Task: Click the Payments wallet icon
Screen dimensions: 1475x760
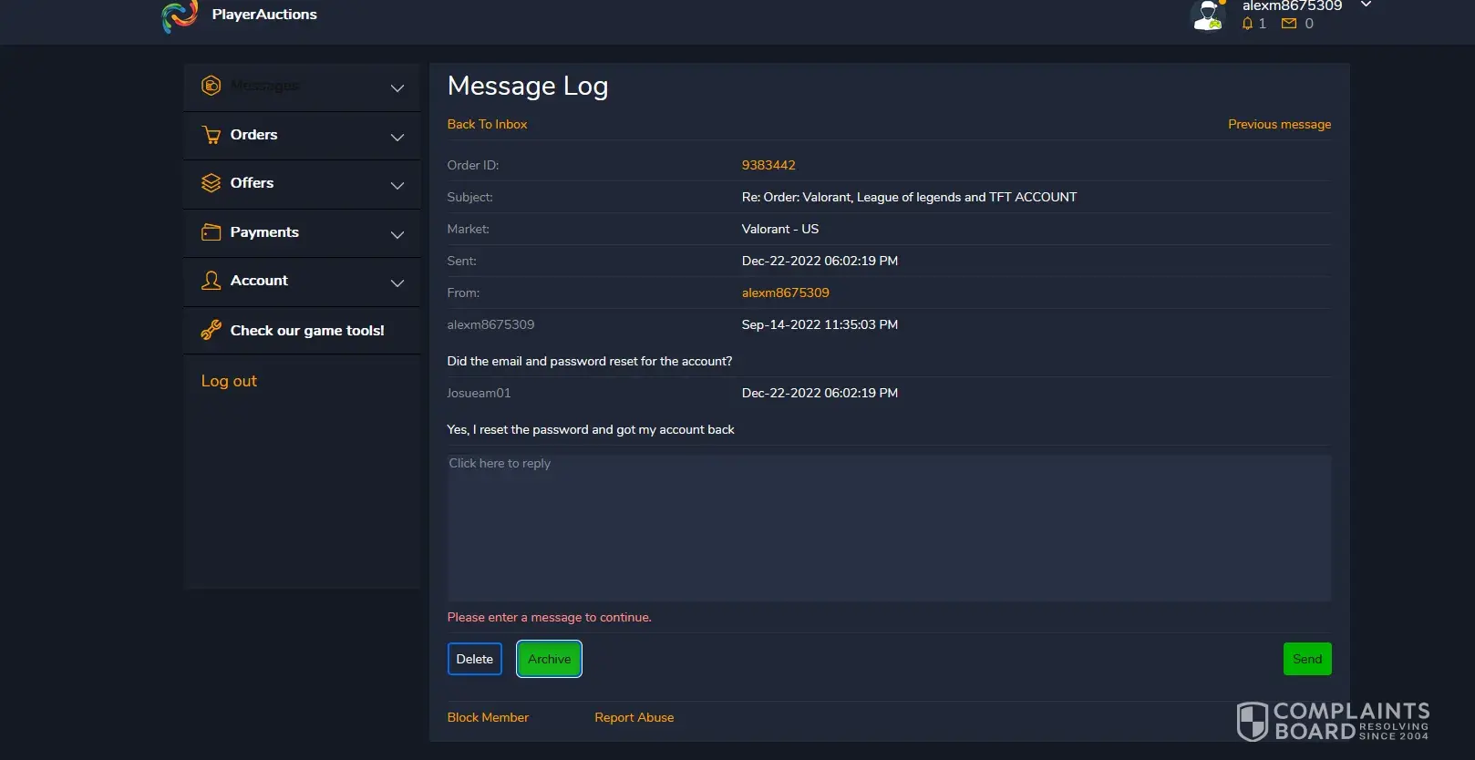Action: pos(211,232)
